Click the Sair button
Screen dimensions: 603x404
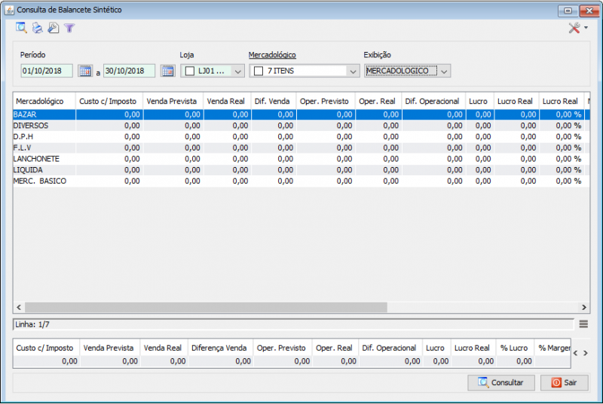coord(564,382)
